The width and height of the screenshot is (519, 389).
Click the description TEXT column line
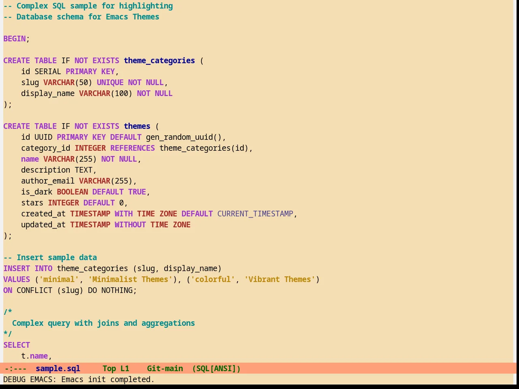point(59,170)
